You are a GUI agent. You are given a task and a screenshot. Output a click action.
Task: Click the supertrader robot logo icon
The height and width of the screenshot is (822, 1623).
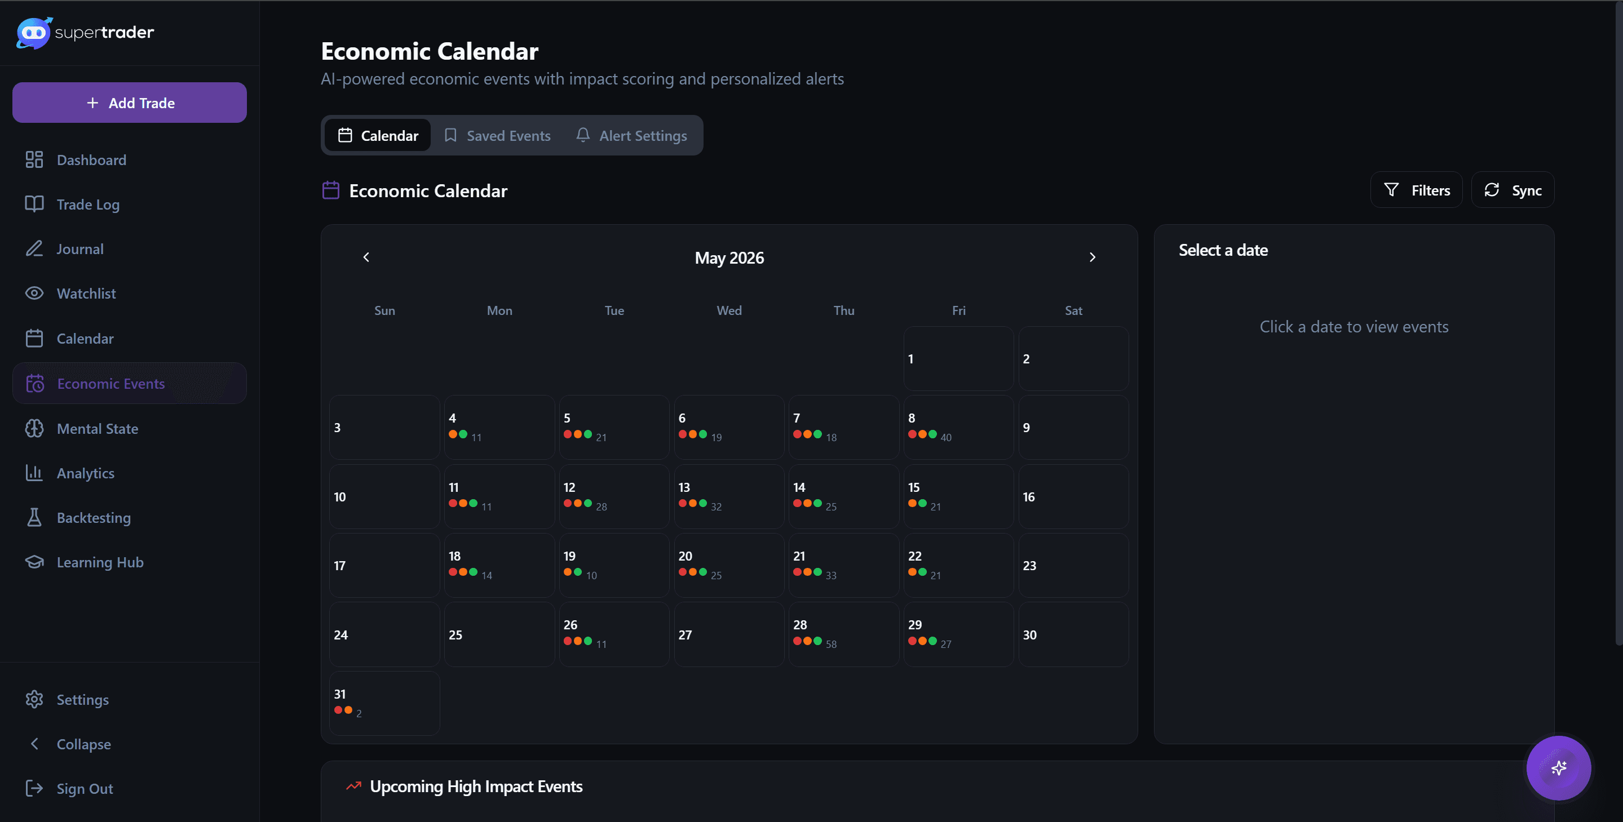[x=33, y=33]
